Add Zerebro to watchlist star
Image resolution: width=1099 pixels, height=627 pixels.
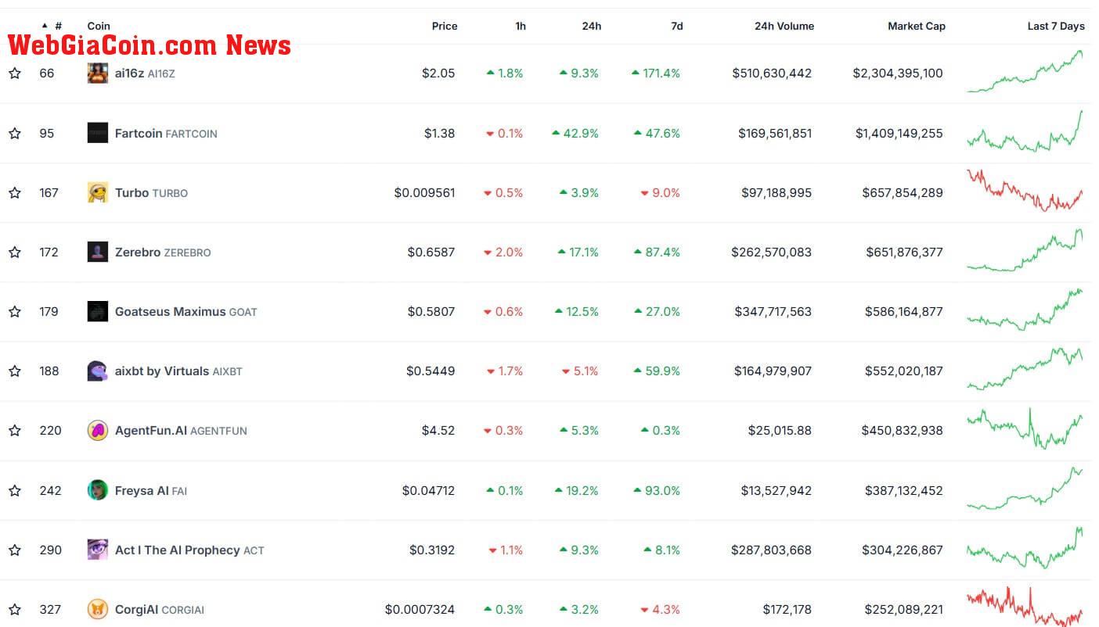[x=15, y=253]
